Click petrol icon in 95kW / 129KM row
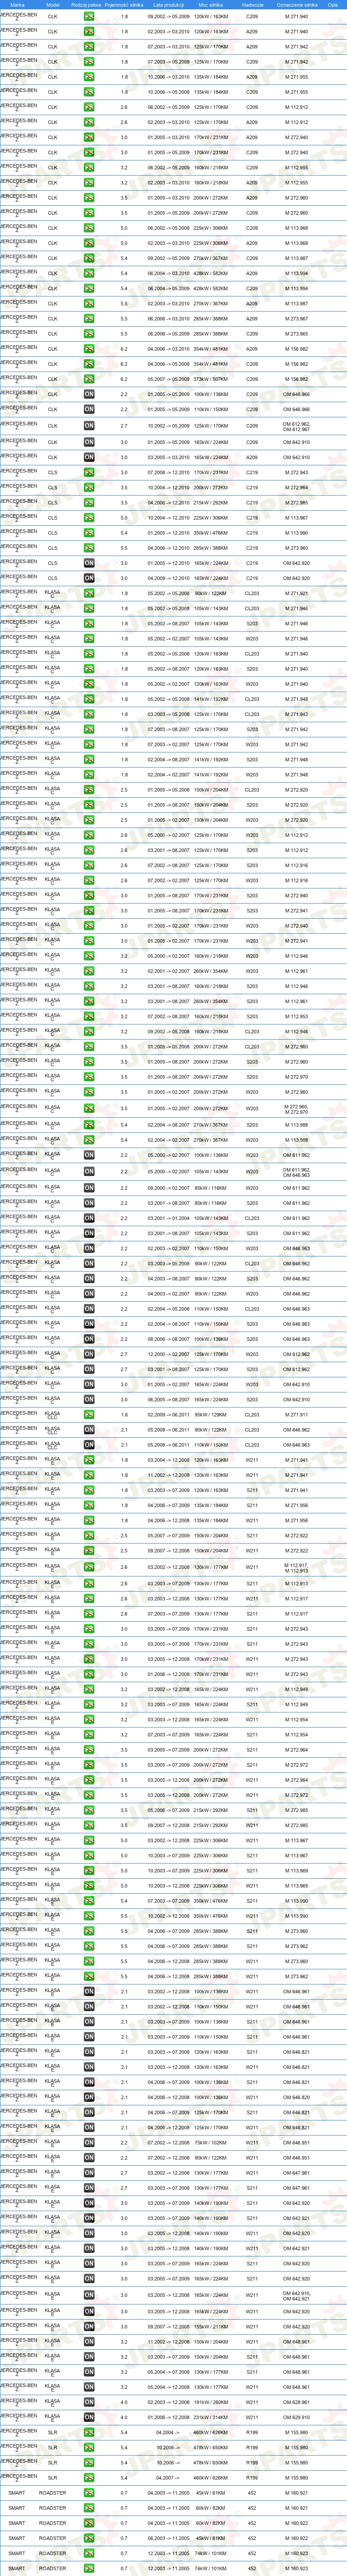Image resolution: width=347 pixels, height=2576 pixels. pos(89,1414)
